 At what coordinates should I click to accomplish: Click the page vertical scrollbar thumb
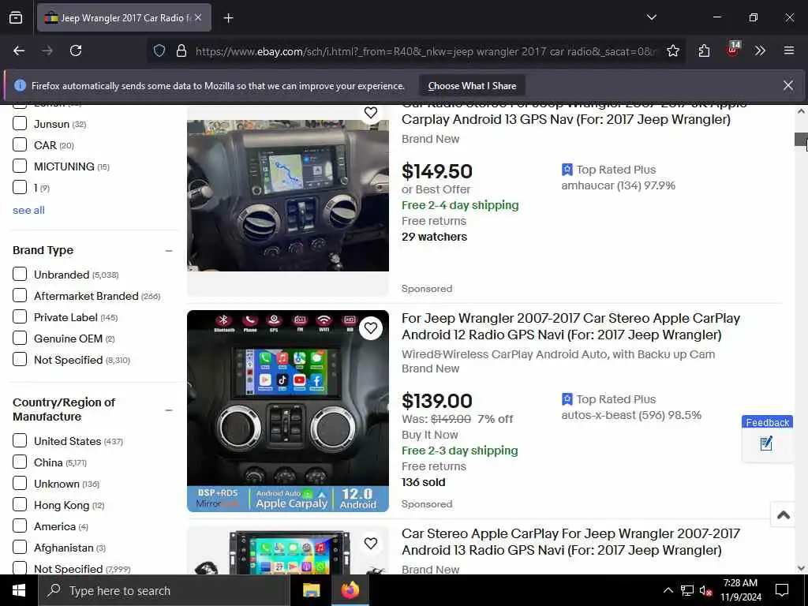click(x=801, y=139)
